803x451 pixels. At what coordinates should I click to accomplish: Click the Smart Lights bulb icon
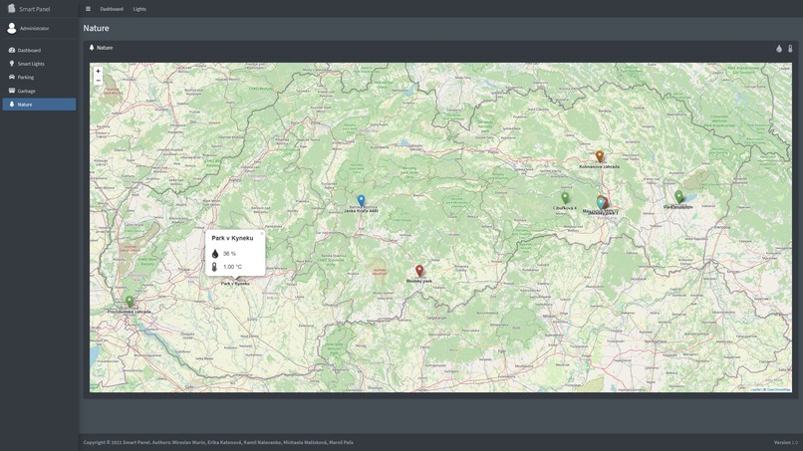[12, 64]
